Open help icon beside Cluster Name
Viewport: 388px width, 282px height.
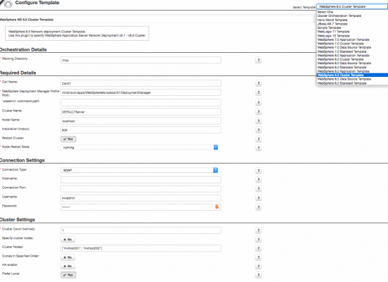click(258, 112)
